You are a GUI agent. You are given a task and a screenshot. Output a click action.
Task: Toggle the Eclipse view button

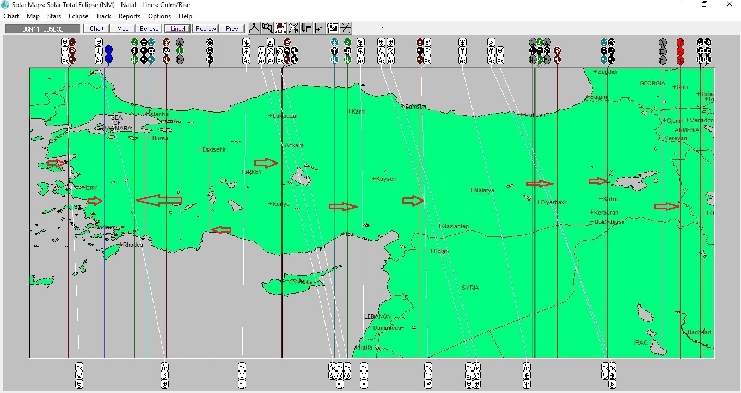(x=149, y=28)
